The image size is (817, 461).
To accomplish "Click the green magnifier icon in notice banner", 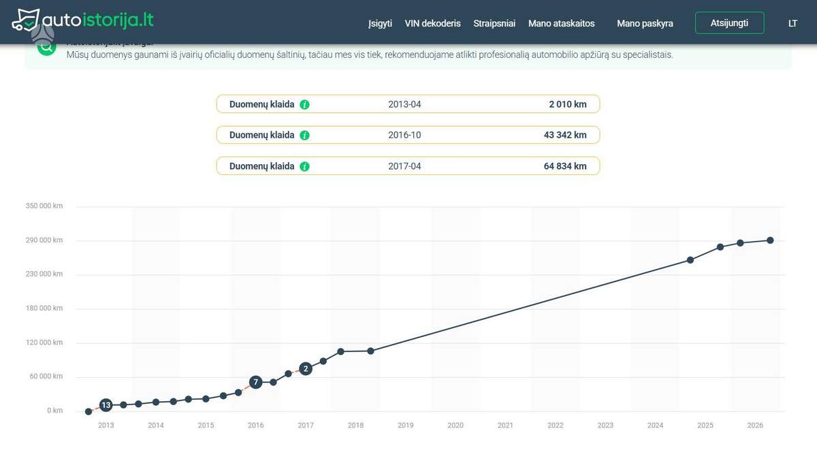I will pos(46,48).
